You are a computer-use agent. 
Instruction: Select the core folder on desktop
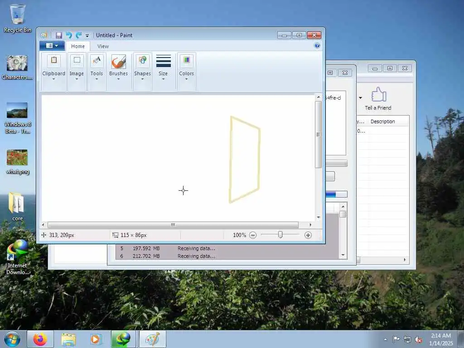tap(17, 206)
